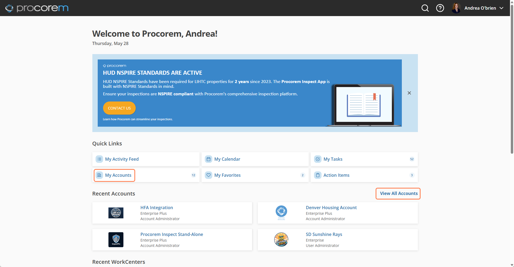This screenshot has height=267, width=514.
Task: Open the Denver Housing Account
Action: tap(331, 208)
